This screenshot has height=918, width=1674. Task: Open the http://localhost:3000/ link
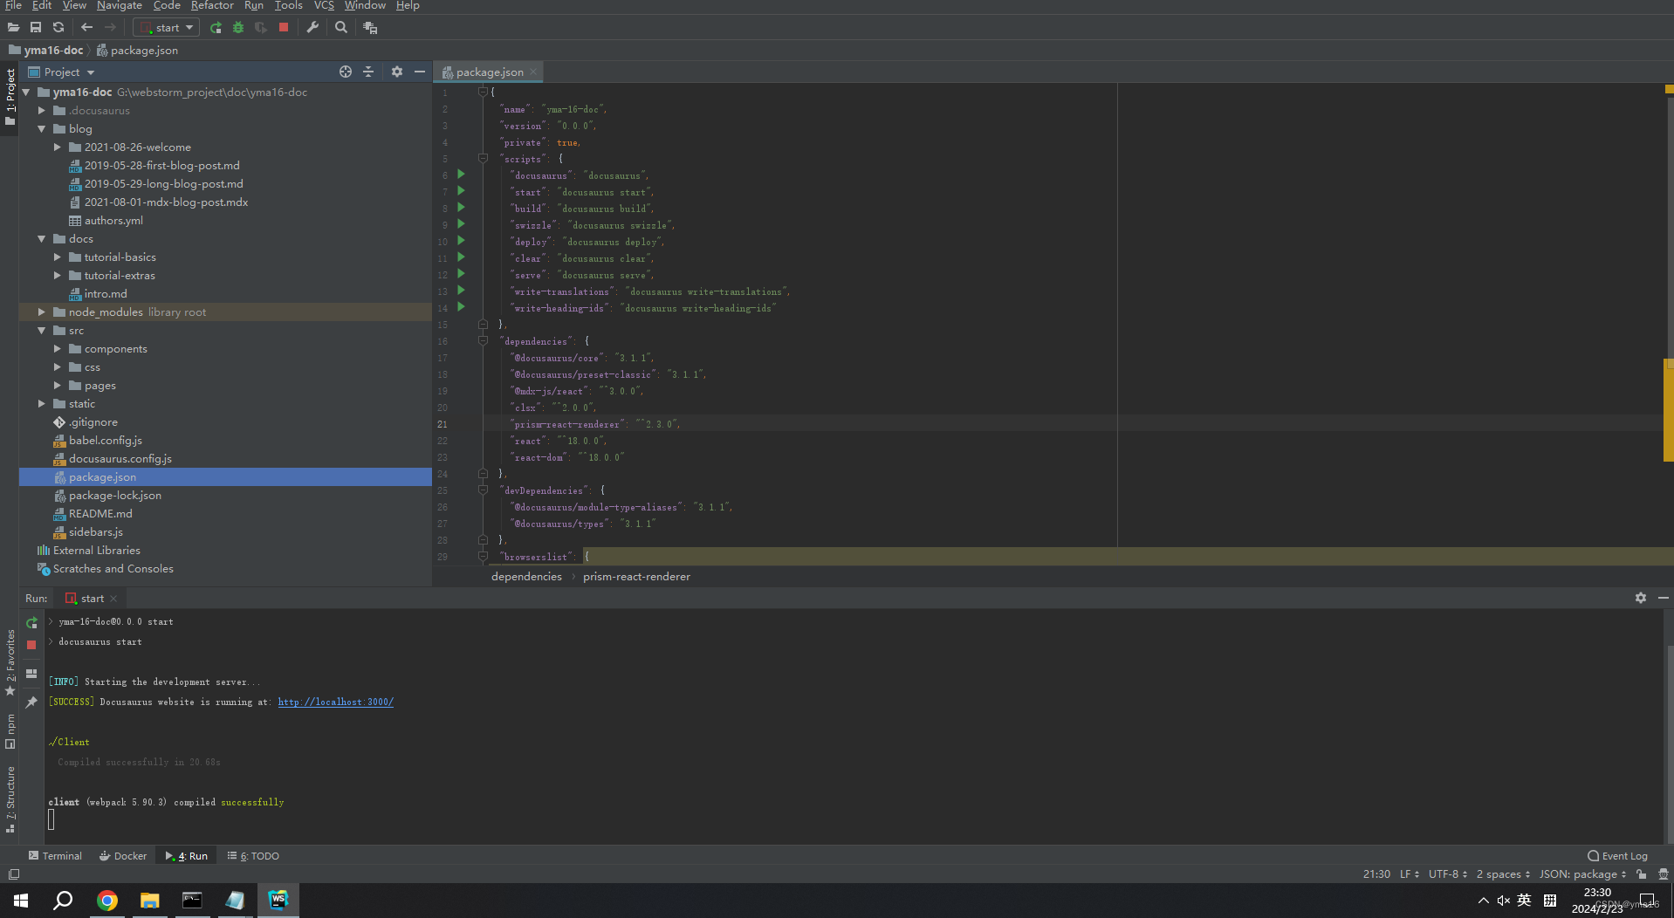(336, 702)
